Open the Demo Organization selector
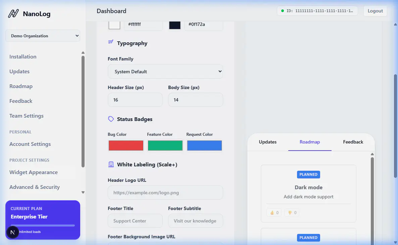The image size is (398, 245). 43,36
